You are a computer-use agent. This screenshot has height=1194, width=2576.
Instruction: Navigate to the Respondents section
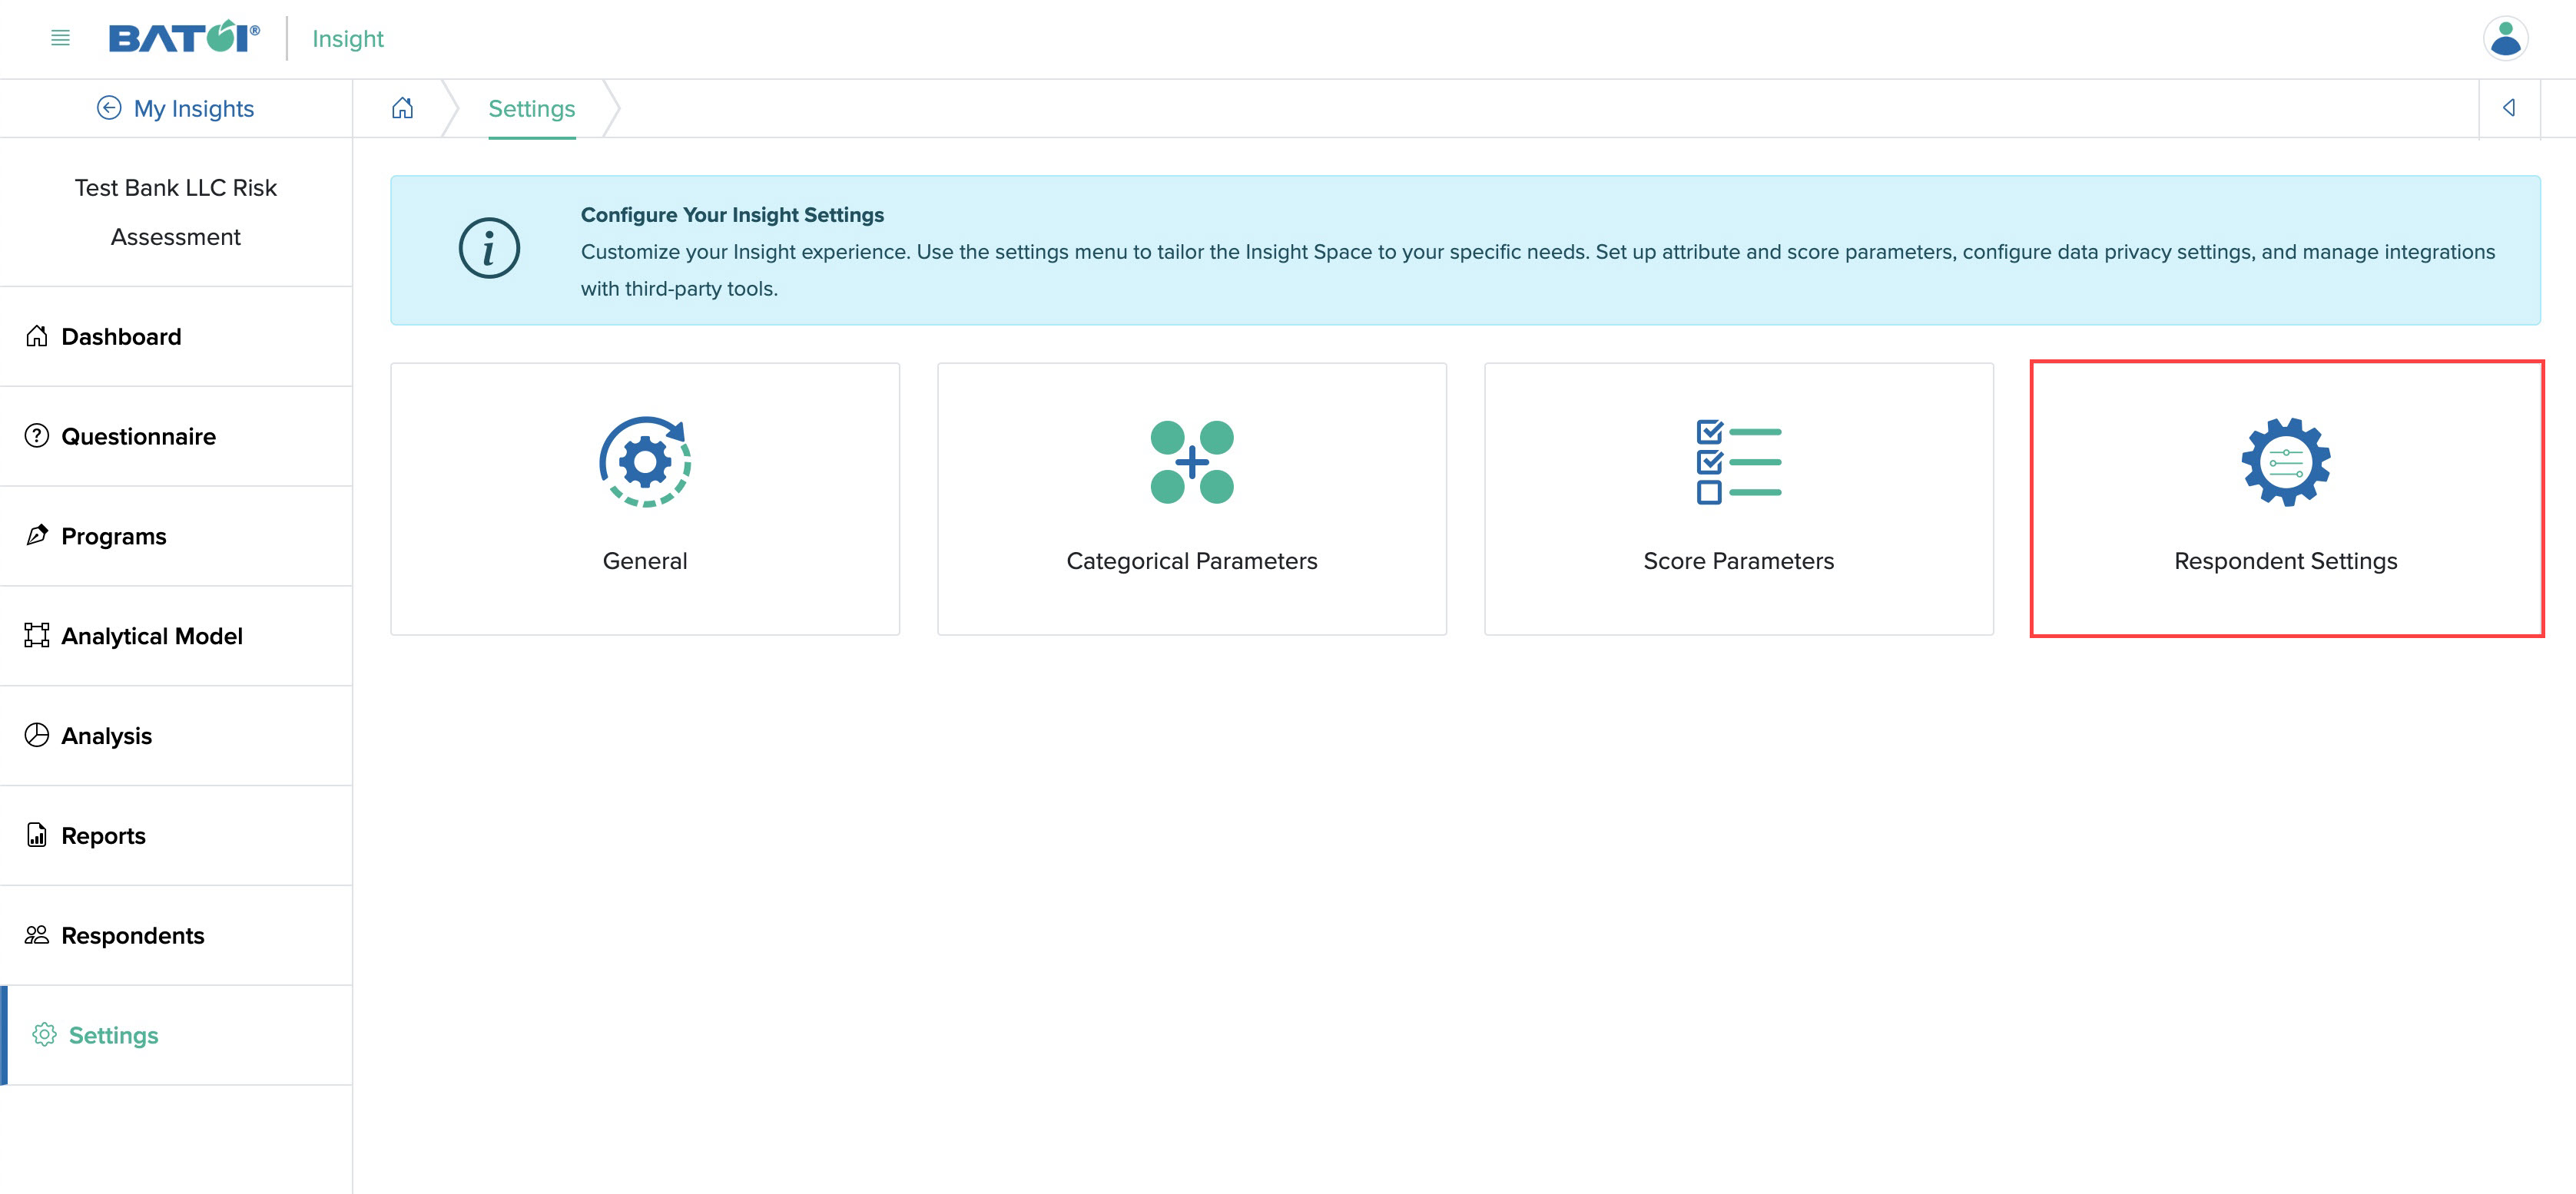tap(131, 934)
